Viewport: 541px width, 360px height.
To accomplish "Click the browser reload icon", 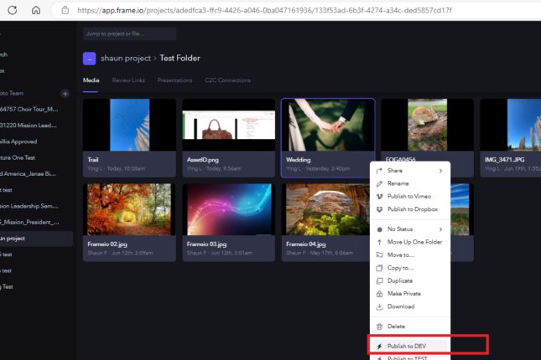I will (x=13, y=10).
